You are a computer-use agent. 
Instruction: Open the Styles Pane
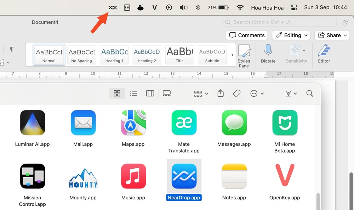click(x=244, y=55)
